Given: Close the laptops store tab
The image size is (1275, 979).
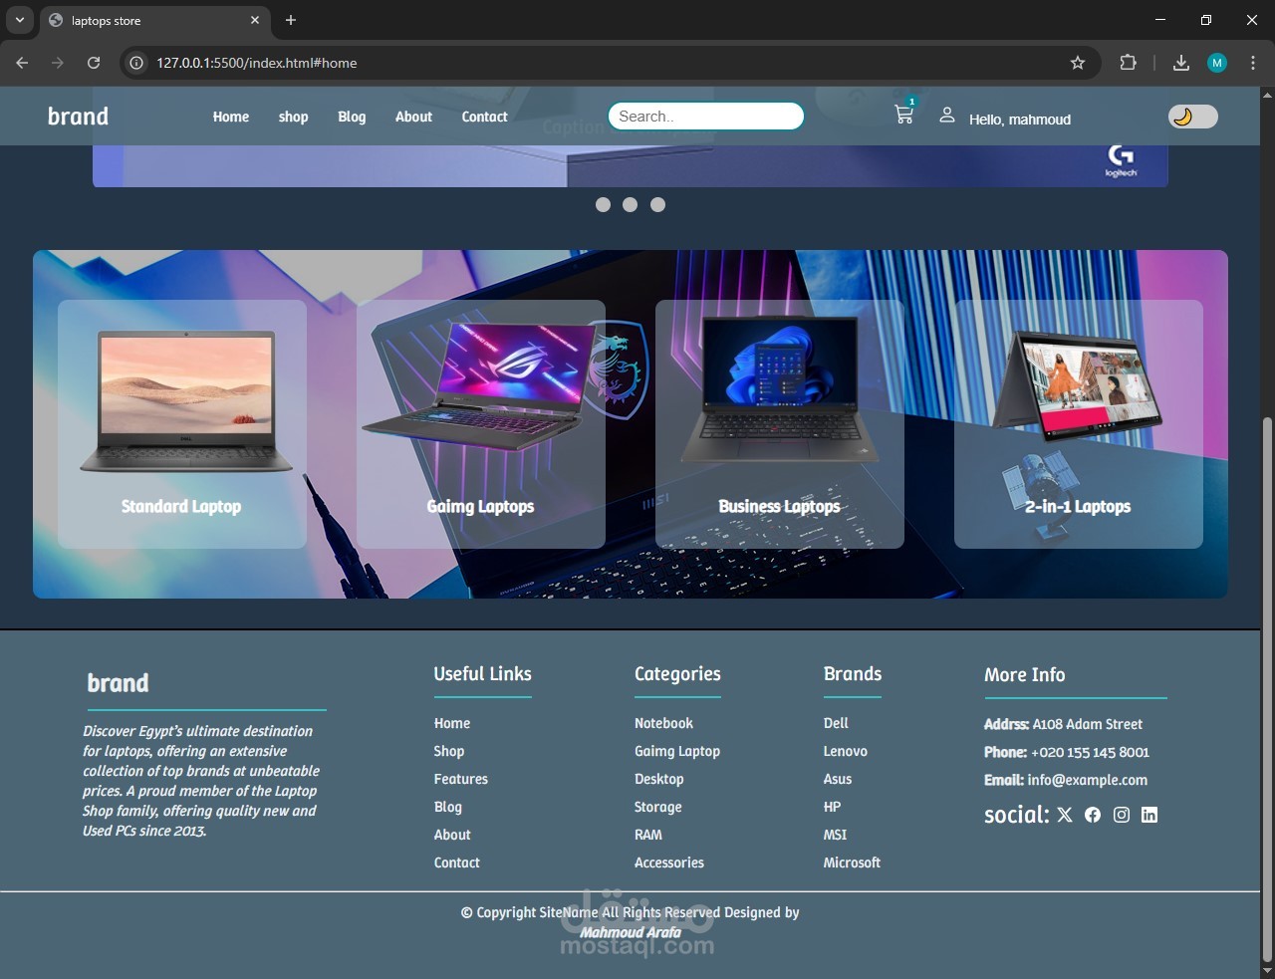Looking at the screenshot, I should tap(255, 20).
